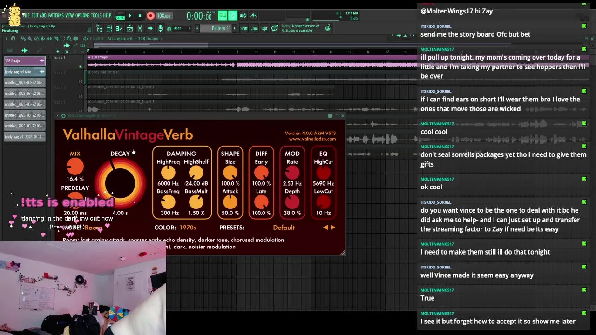Toggle the playlist snap magnet icon

[13, 38]
